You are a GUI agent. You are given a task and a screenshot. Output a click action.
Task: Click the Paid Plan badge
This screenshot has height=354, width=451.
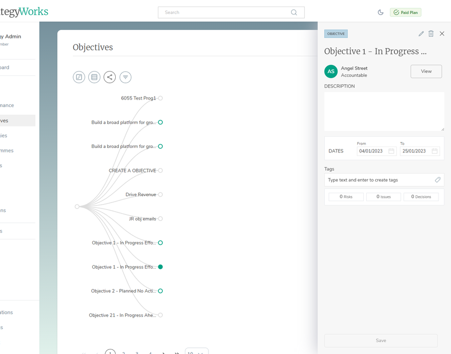(x=405, y=12)
